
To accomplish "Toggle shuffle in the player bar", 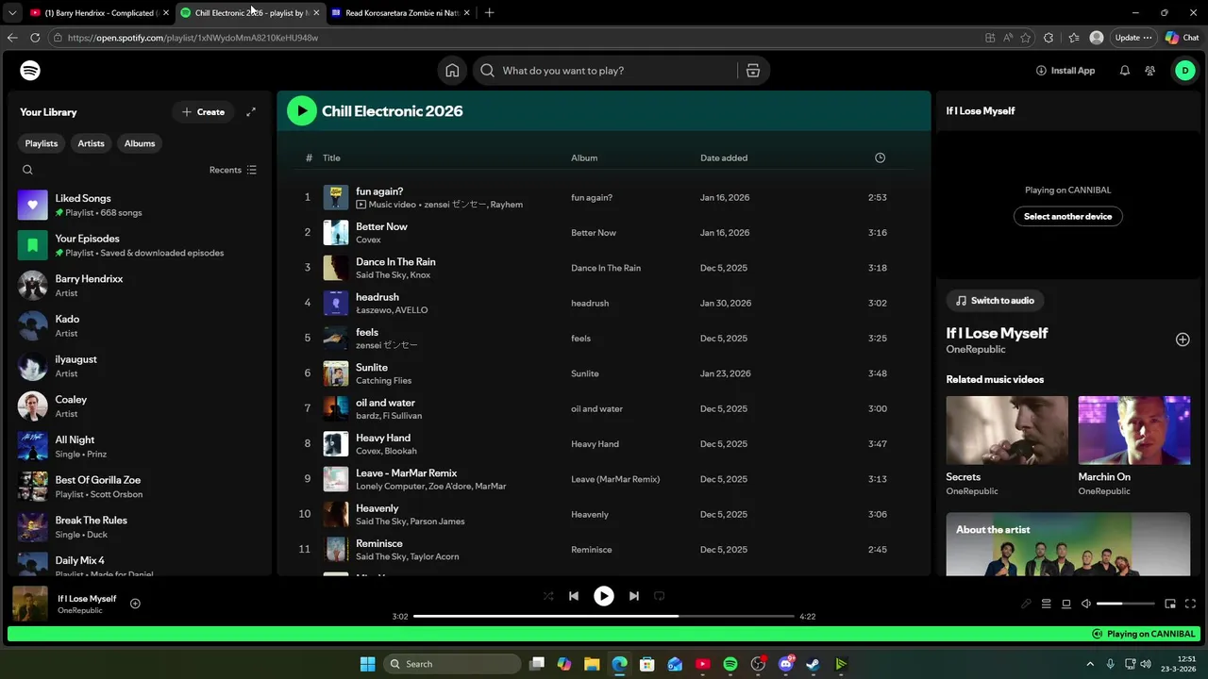I will 548,596.
